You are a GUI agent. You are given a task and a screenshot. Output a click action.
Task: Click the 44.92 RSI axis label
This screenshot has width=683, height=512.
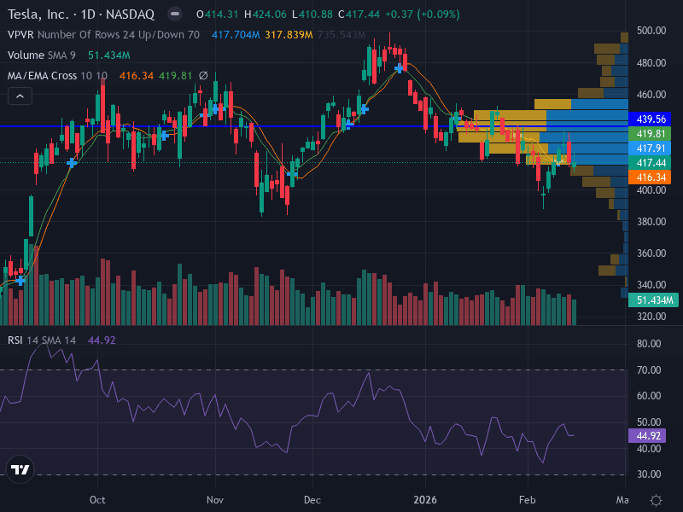[x=647, y=435]
